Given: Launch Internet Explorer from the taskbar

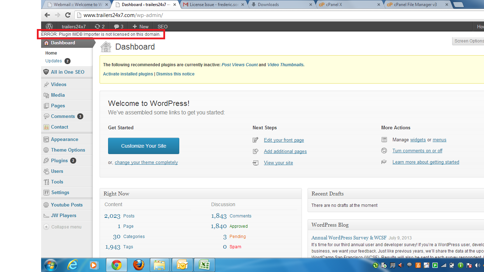Looking at the screenshot, I should (73, 265).
